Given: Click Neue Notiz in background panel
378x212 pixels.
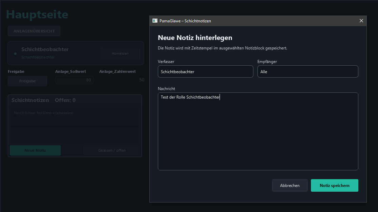Looking at the screenshot, I should tap(35, 150).
